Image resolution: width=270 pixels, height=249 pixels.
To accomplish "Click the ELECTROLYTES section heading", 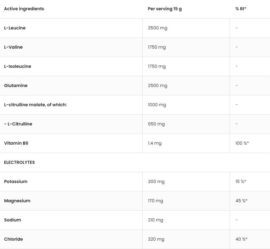I will click(x=19, y=162).
